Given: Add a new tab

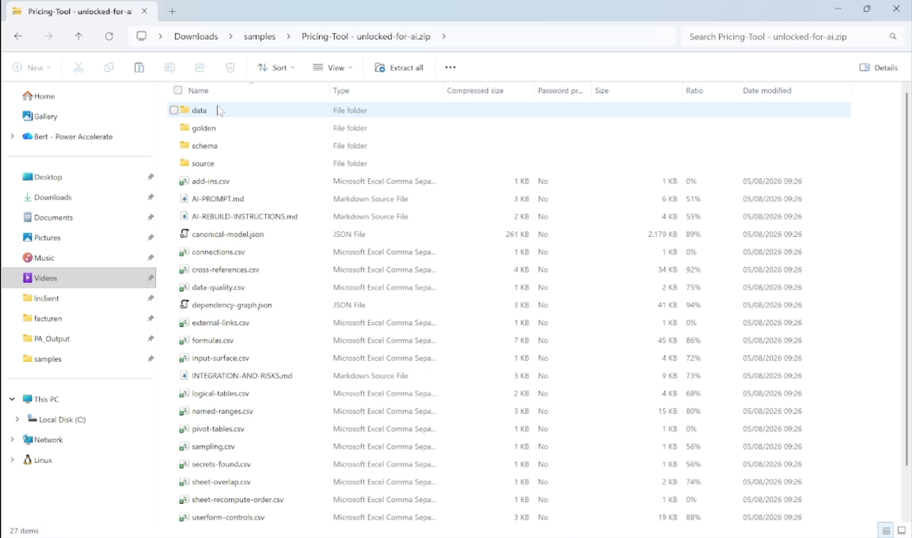Looking at the screenshot, I should pos(172,11).
